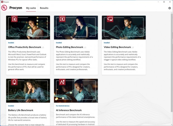
Task: Maximize the Procyon window
Action: click(164, 2)
